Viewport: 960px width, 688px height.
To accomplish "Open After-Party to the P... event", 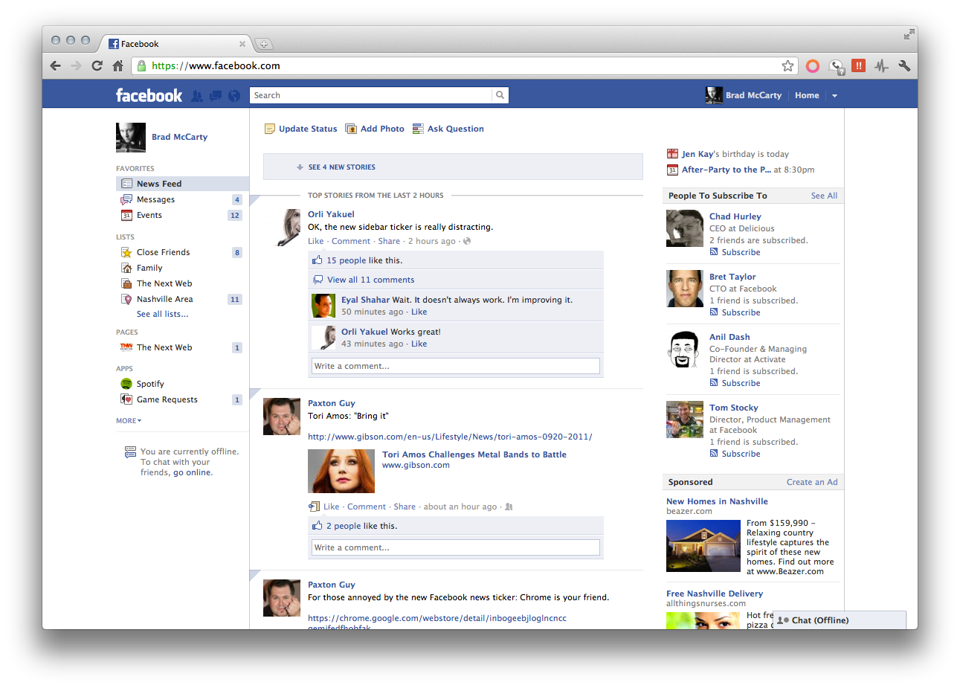I will [x=726, y=170].
